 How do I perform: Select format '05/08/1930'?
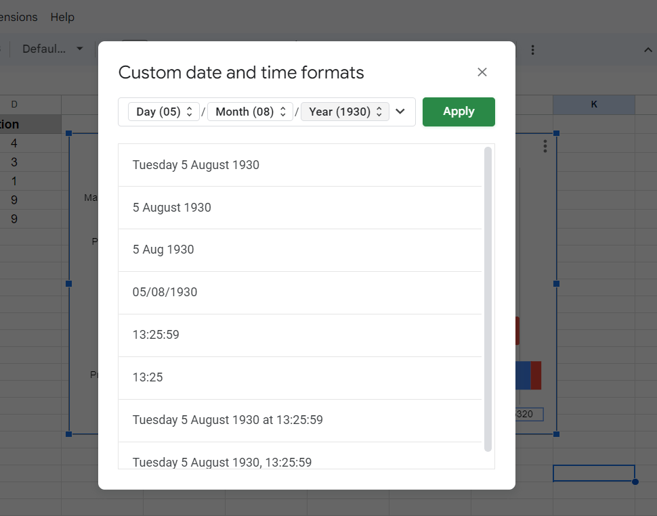[x=300, y=293]
